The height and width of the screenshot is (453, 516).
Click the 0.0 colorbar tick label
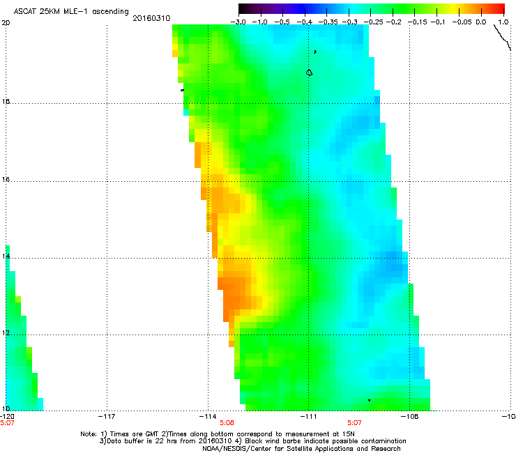[481, 22]
